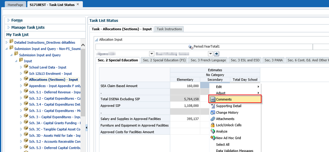
Task: Click the Supporting Detail icon
Action: coord(213,106)
